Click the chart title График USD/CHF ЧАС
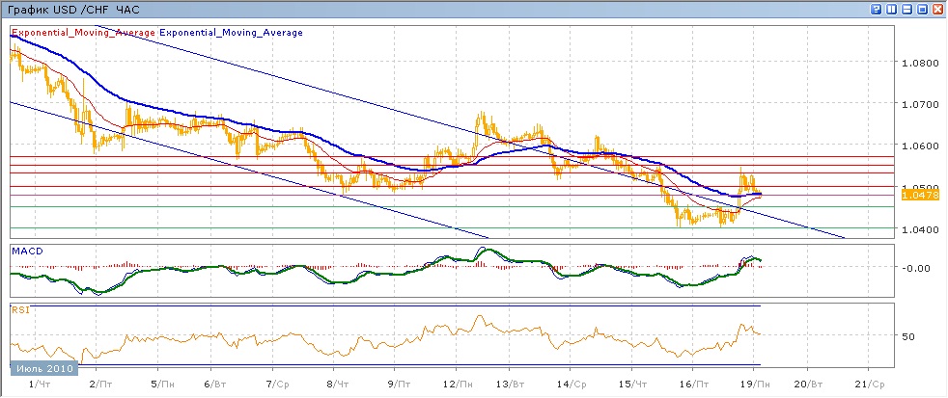 72,9
